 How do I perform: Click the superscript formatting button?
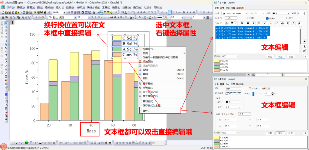click(265, 23)
